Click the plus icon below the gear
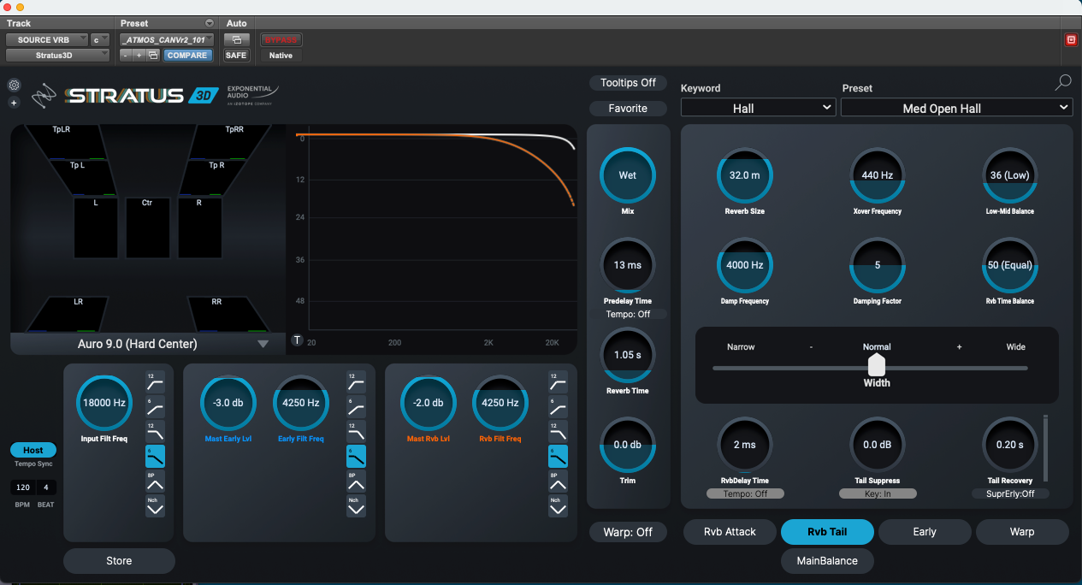The width and height of the screenshot is (1082, 585). click(14, 103)
